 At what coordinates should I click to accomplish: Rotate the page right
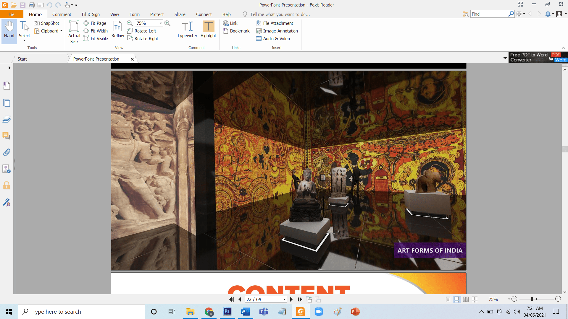click(x=143, y=38)
